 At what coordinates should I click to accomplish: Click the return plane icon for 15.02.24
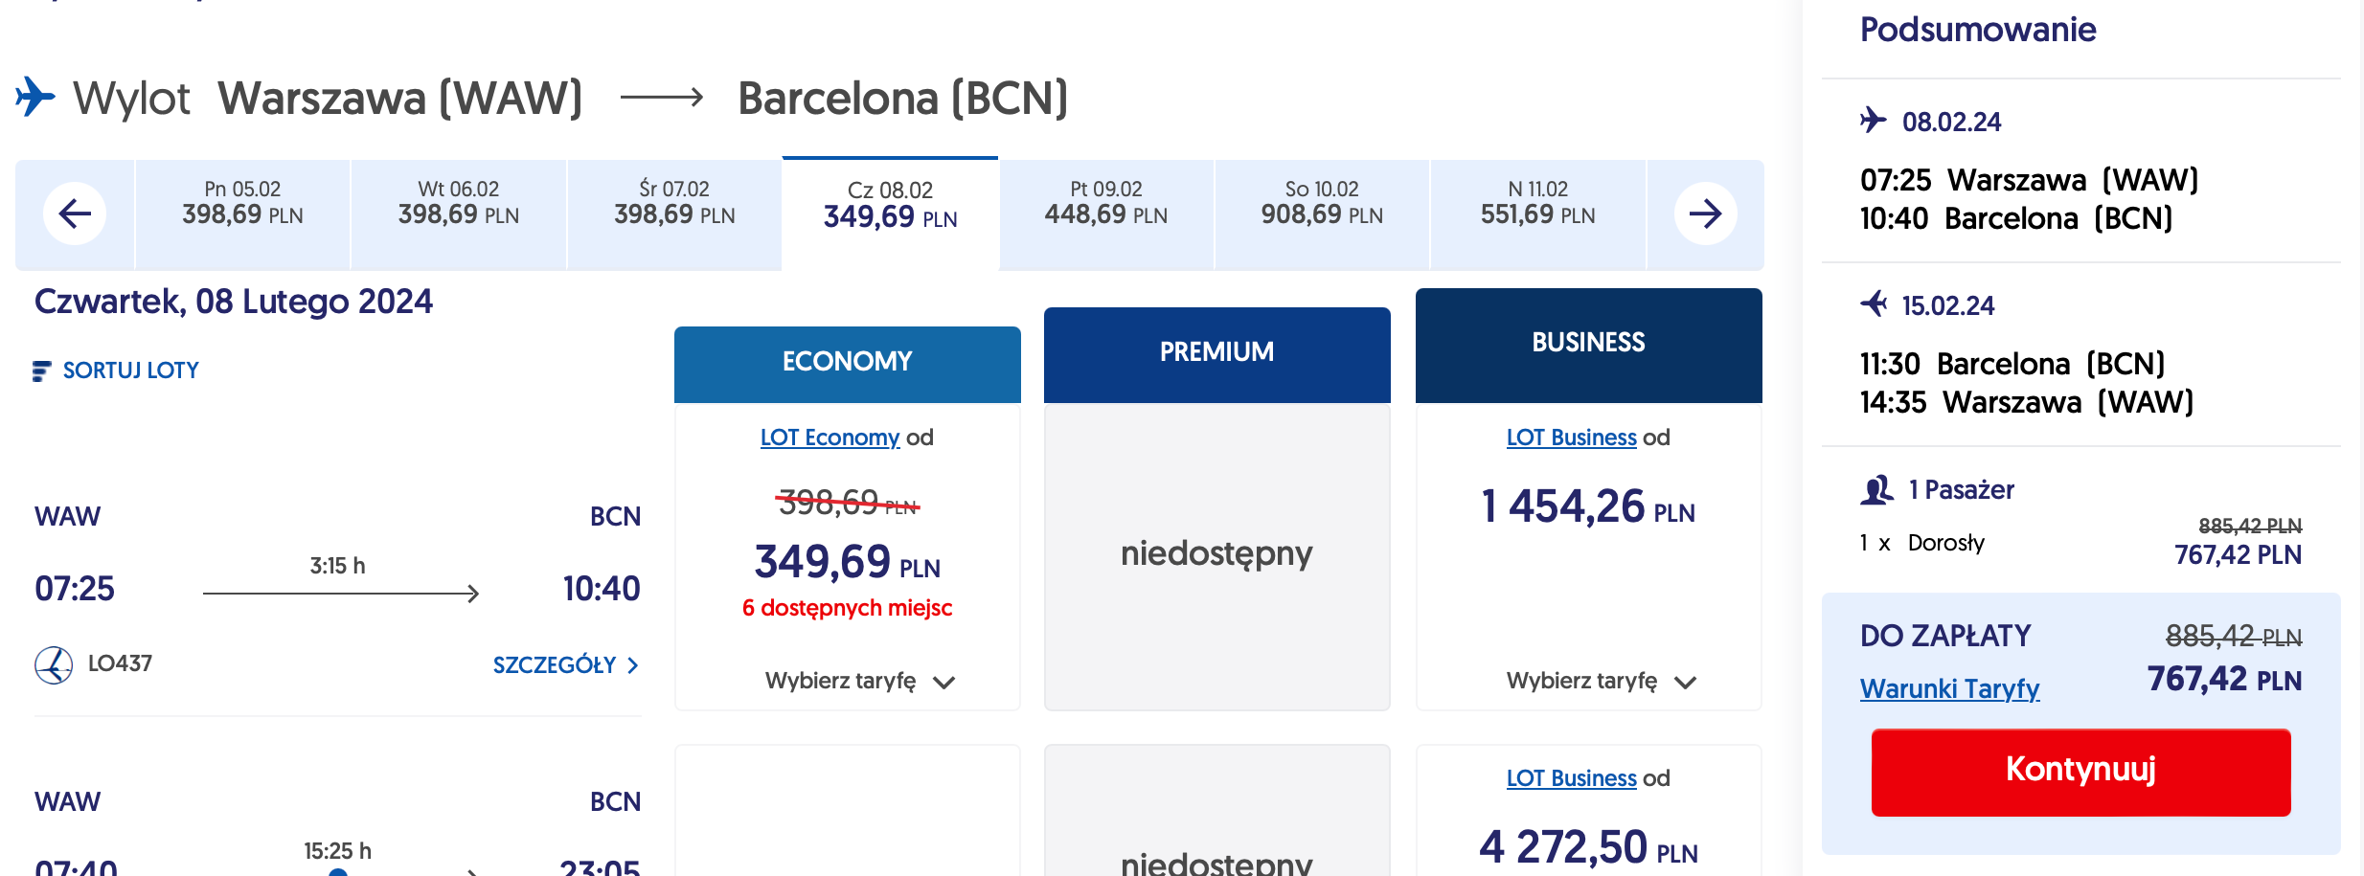pos(1873,304)
